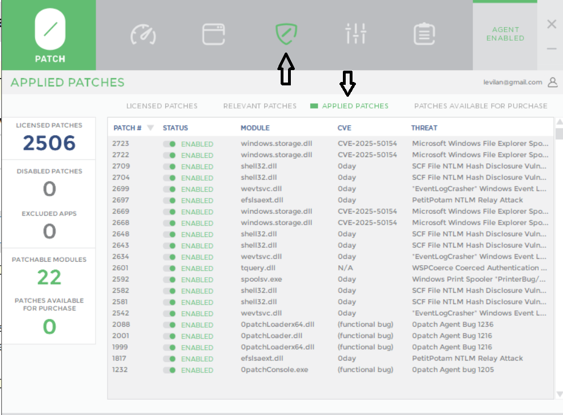Click PATCHABLE MODULES count 22
The width and height of the screenshot is (563, 415).
click(x=49, y=277)
